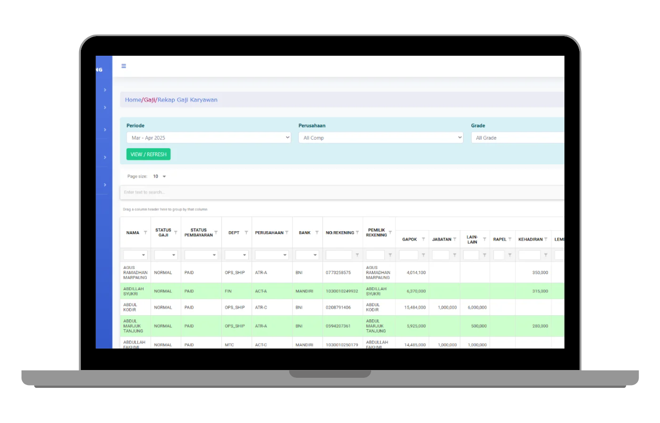Open the Periode dropdown showing Mar - Apr 2025
Viewport: 660px width, 423px height.
pyautogui.click(x=208, y=137)
